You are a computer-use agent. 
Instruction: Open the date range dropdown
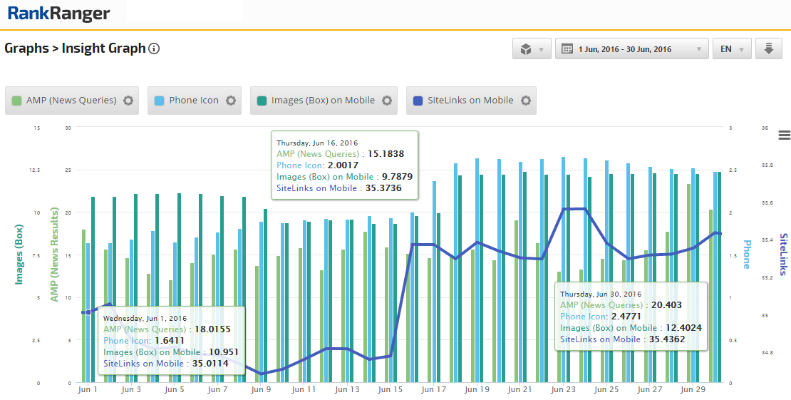point(631,49)
